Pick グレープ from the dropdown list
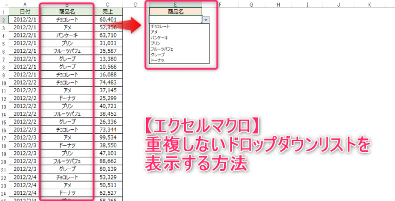The width and height of the screenshot is (395, 201). 158,54
